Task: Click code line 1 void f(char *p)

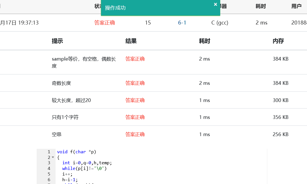Action: click(x=77, y=152)
